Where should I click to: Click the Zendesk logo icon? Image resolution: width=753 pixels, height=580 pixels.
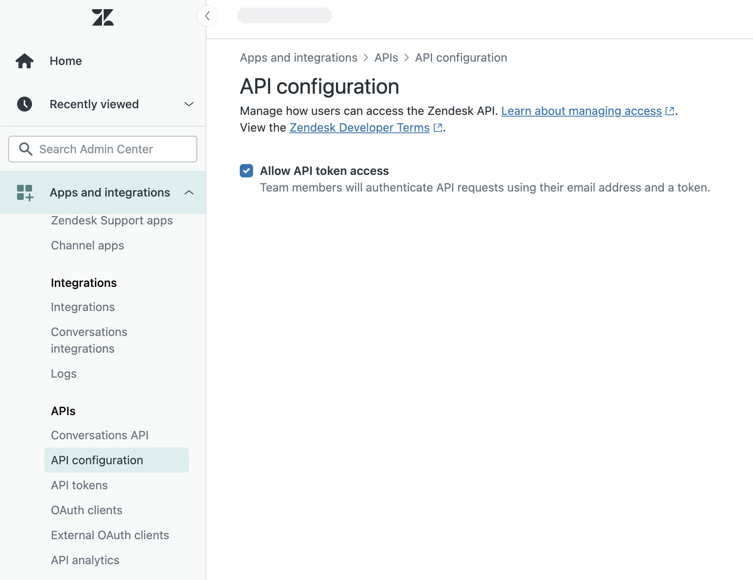pyautogui.click(x=102, y=17)
